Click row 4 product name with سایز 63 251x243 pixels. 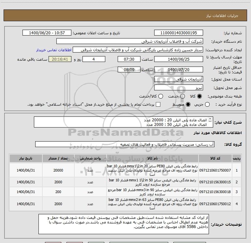[153, 204]
